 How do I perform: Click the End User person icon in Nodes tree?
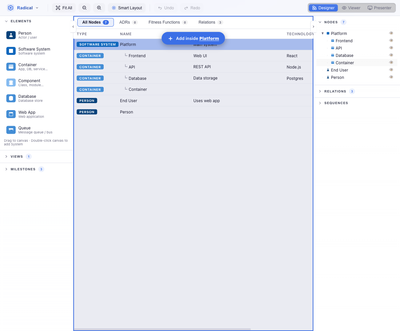[328, 70]
